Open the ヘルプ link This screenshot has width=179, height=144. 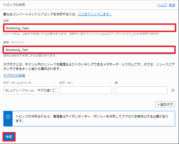[162, 5]
